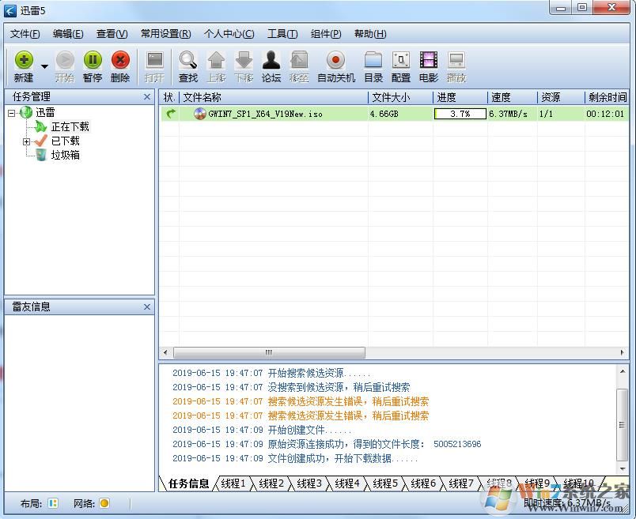Screen dimensions: 636x519
Task: Open the 目录 directory folder icon
Action: 373,66
